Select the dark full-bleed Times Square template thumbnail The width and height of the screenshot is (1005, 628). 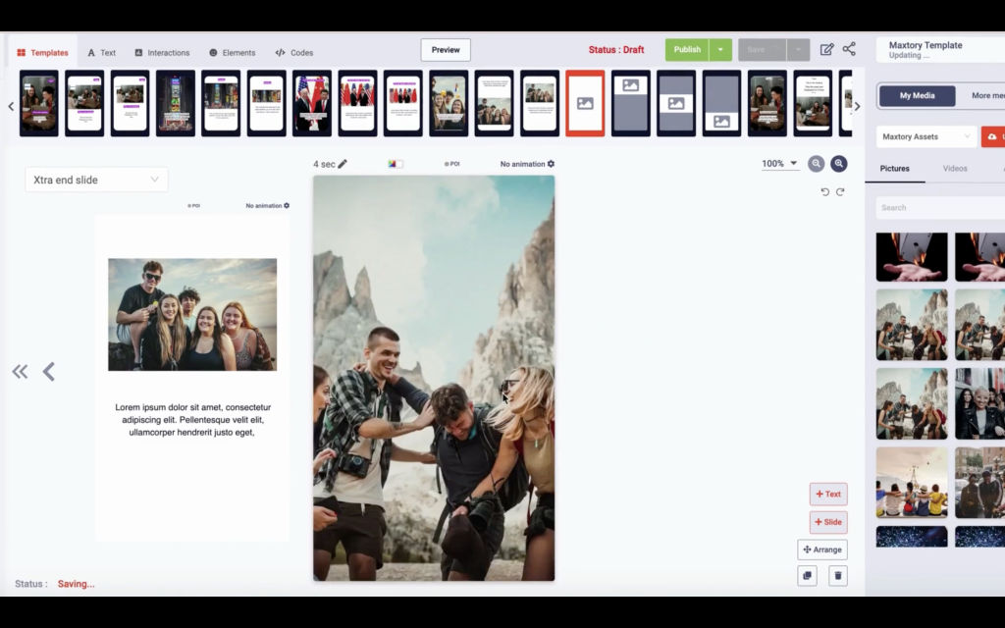[x=175, y=103]
